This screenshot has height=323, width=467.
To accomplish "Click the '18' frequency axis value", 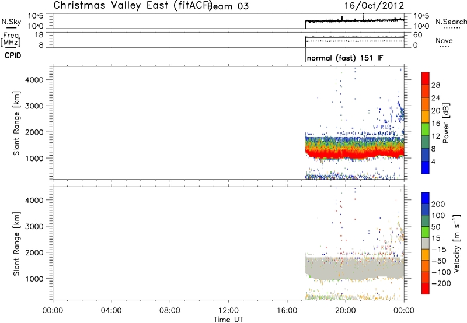I will click(x=39, y=35).
